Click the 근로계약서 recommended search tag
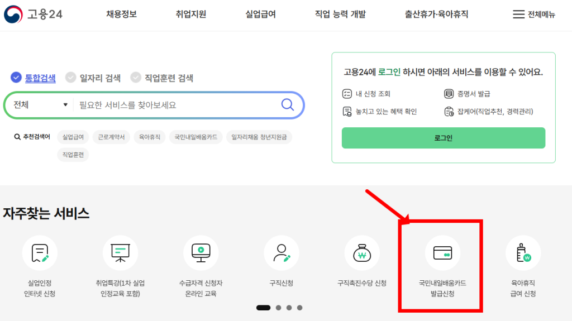The width and height of the screenshot is (572, 321). pyautogui.click(x=111, y=137)
